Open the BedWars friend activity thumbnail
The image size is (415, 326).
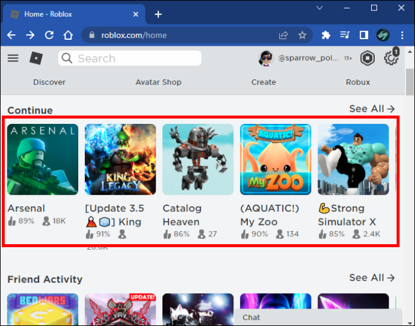(x=43, y=309)
